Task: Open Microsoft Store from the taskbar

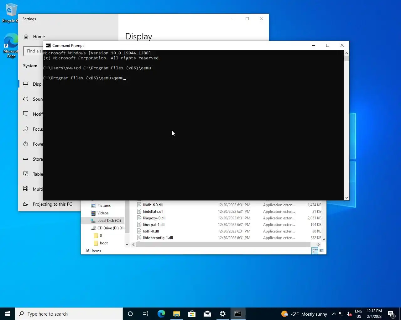Action: click(x=192, y=314)
